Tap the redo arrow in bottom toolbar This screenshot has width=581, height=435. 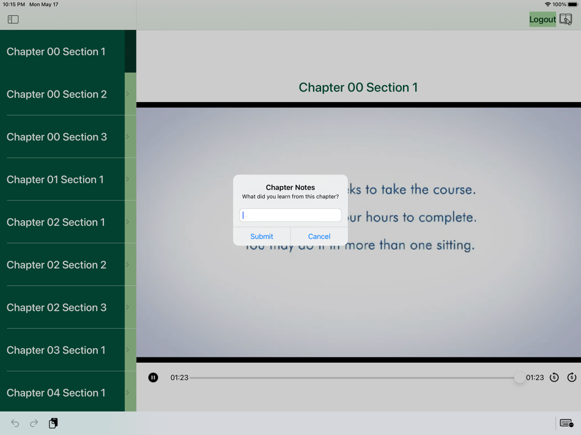point(34,423)
